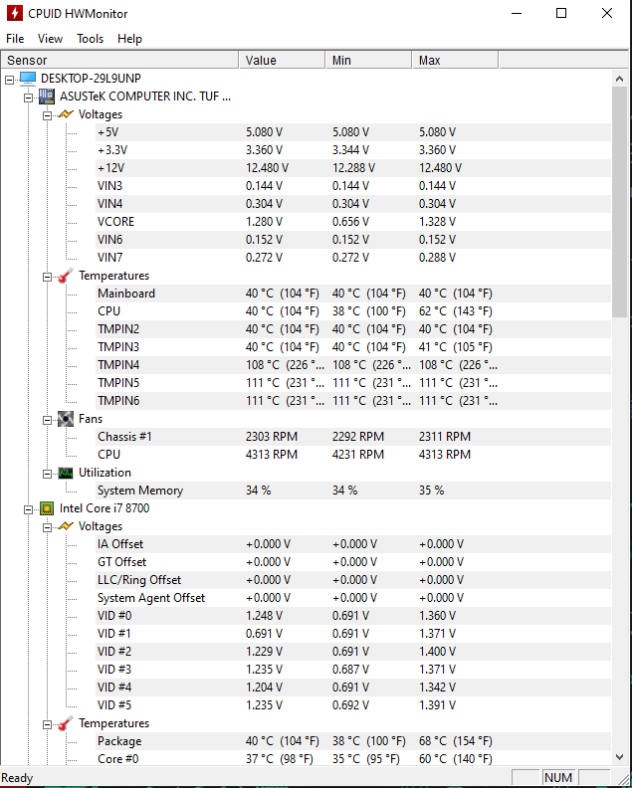Collapse the Fans section
Viewport: 632px width, 788px height.
click(x=47, y=420)
